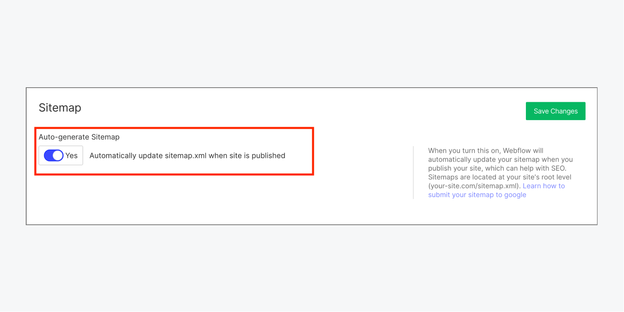Select 'Automatically update sitemap.xml when site is published' text
This screenshot has width=624, height=312.
187,155
